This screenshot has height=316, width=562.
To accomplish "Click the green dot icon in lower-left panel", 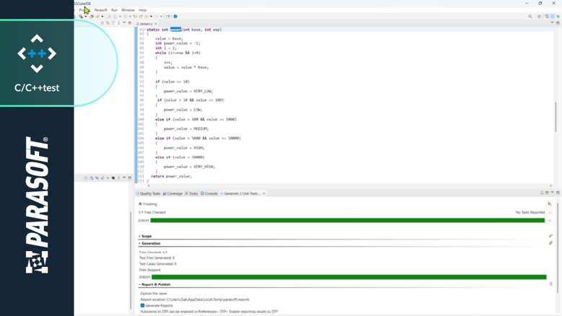I will pyautogui.click(x=108, y=178).
